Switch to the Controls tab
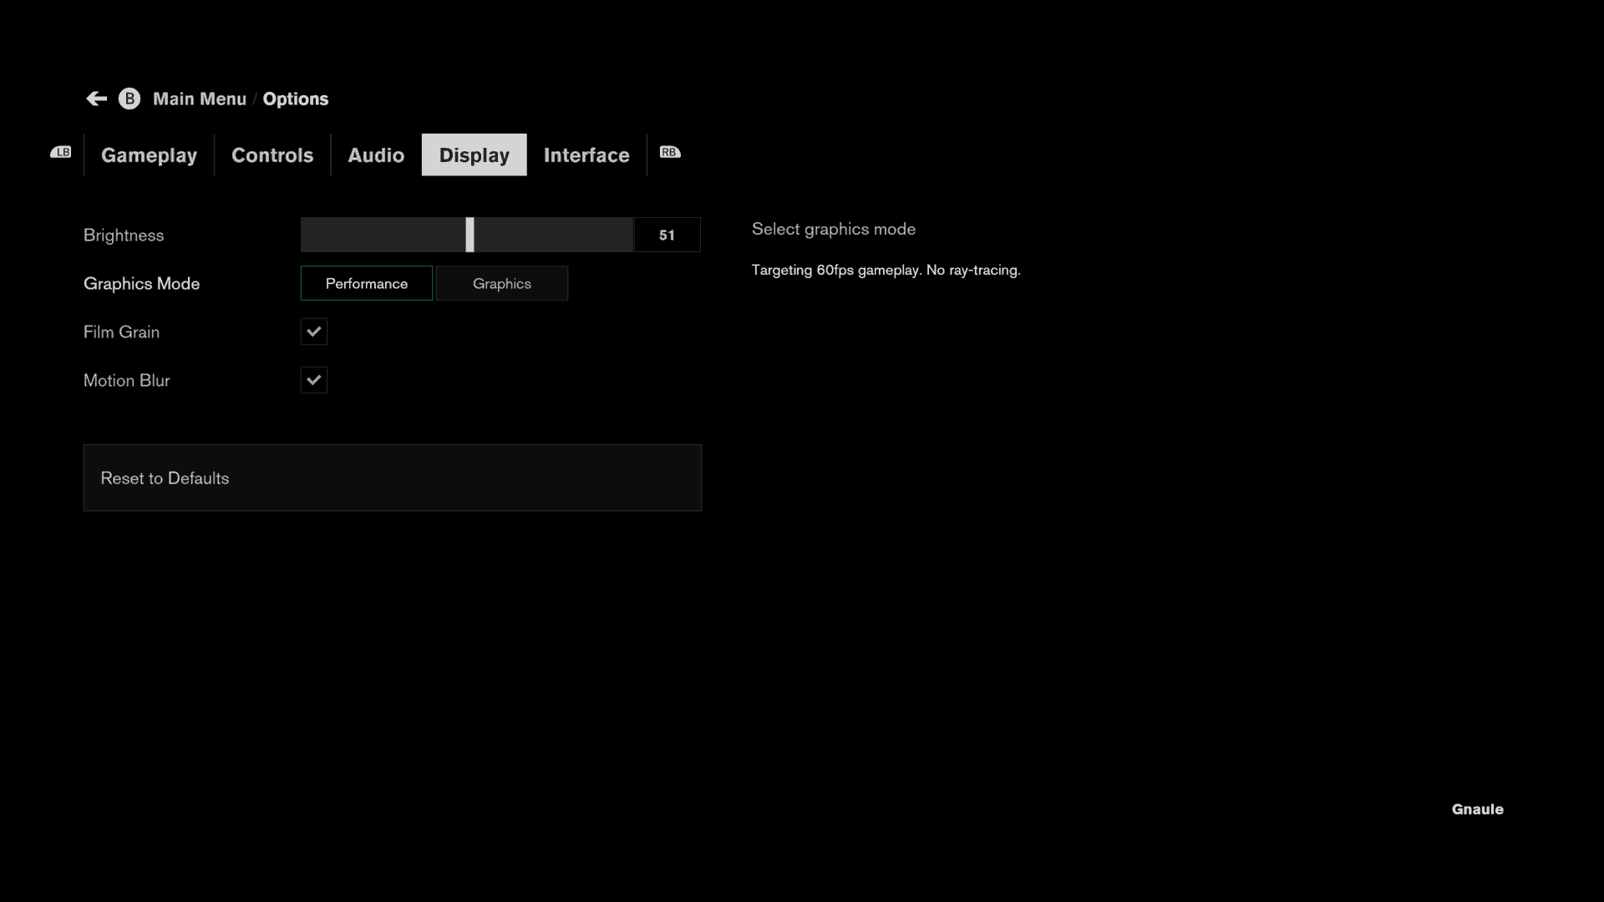Image resolution: width=1604 pixels, height=902 pixels. [x=272, y=155]
